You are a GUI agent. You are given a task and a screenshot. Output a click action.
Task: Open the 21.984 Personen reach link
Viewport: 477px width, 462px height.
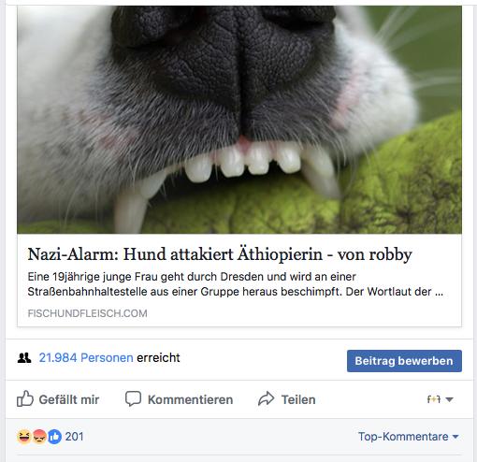86,358
